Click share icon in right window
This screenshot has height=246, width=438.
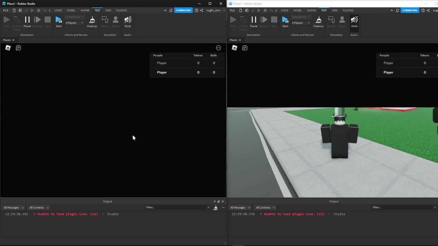428,10
